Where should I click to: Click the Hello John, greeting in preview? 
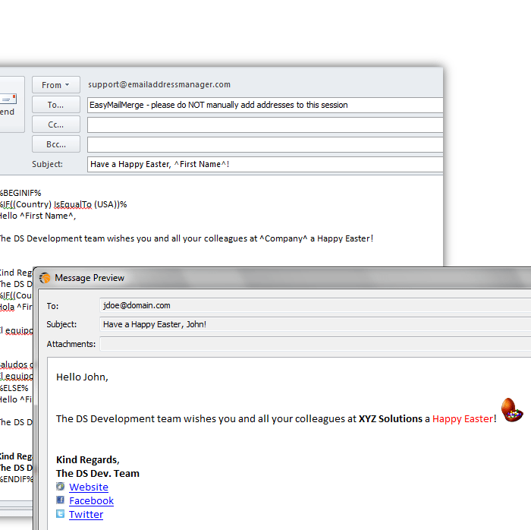click(82, 377)
